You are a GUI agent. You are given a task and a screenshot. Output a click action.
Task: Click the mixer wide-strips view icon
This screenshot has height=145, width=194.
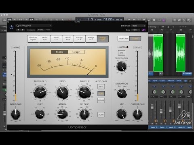coord(190,81)
